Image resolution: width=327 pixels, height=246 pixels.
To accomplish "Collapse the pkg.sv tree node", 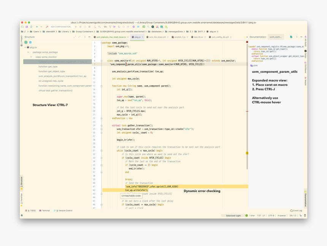I will coord(25,47).
